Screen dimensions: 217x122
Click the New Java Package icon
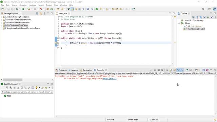47,9
